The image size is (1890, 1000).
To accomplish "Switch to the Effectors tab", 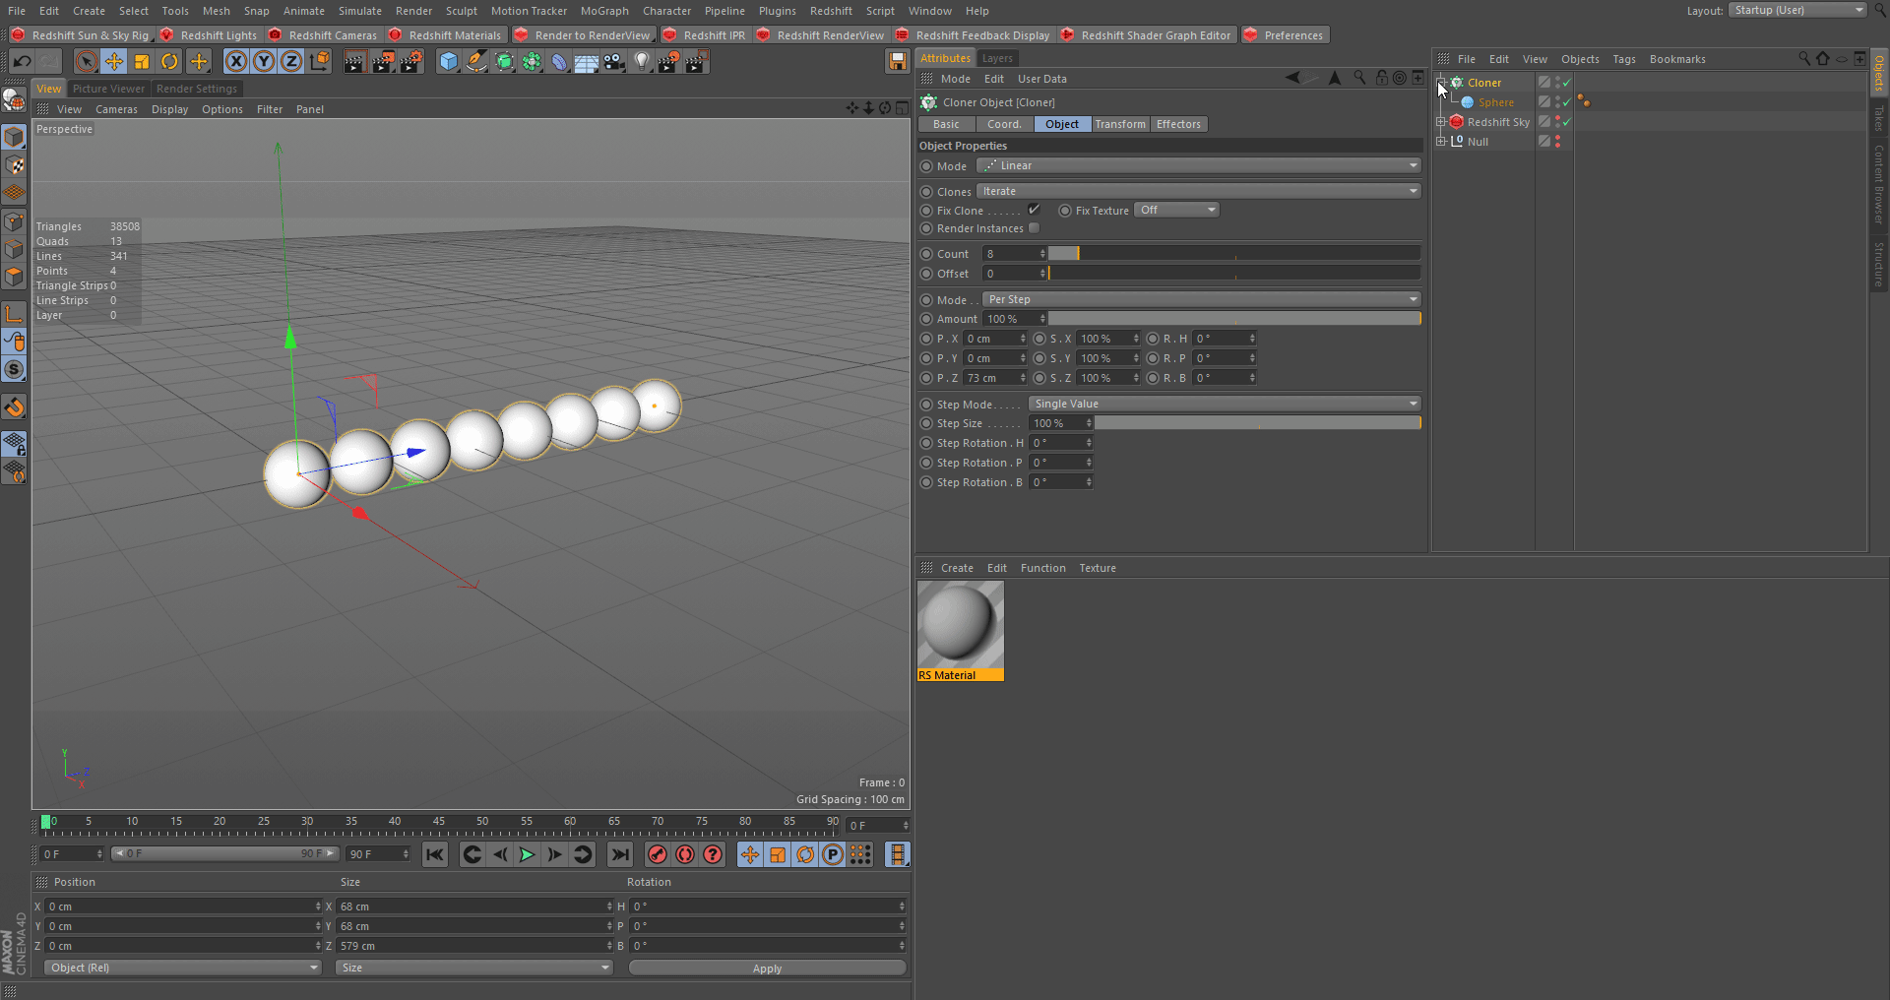I will [x=1178, y=124].
